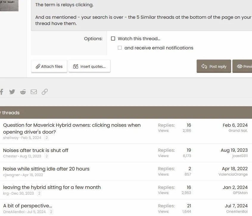Open latest post dated Jul 7, 2024

[236, 206]
